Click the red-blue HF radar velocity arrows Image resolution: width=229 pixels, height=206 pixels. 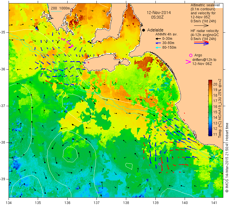[201, 43]
